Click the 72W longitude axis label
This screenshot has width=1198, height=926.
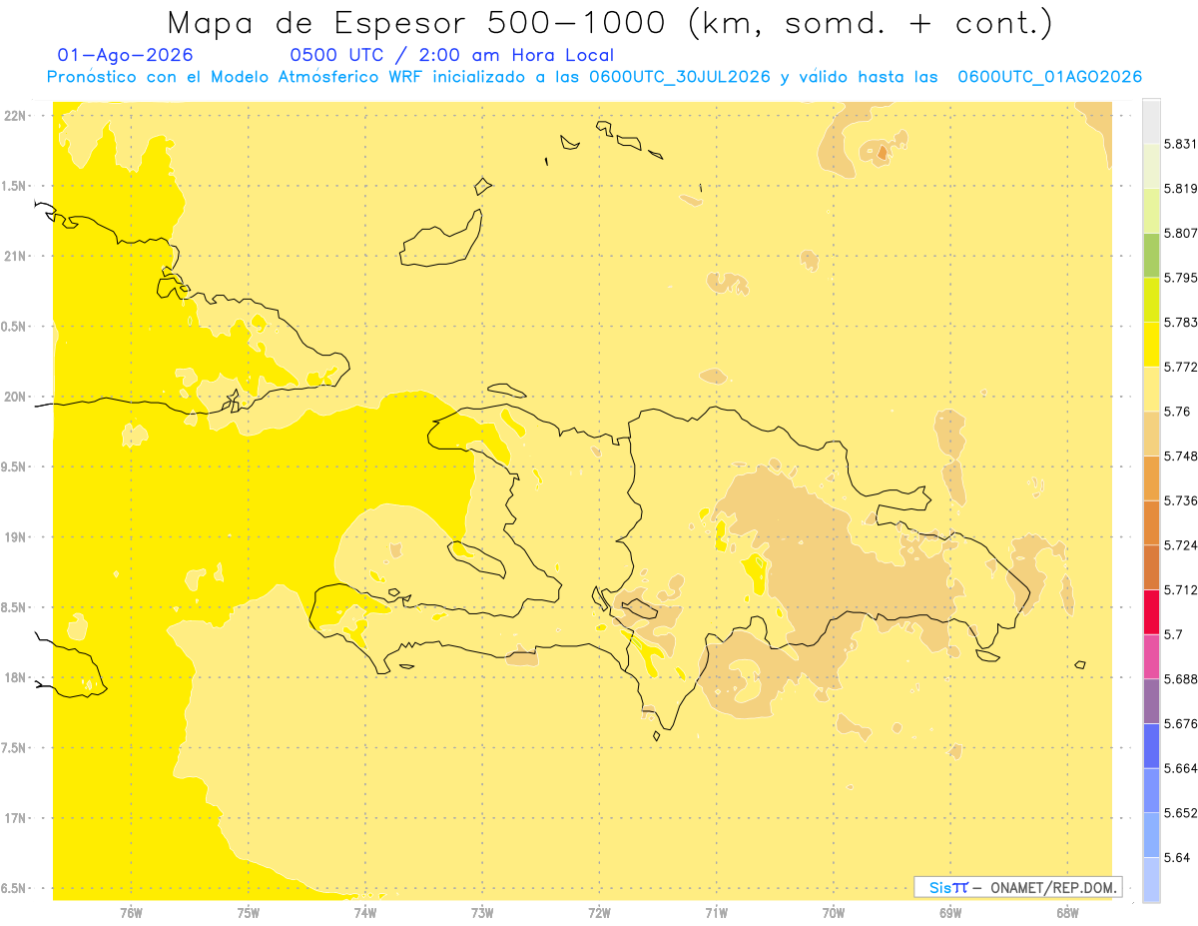tap(600, 913)
